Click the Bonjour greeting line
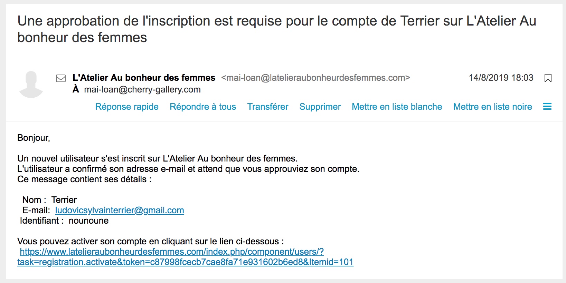Viewport: 566px width, 283px height. pyautogui.click(x=34, y=138)
